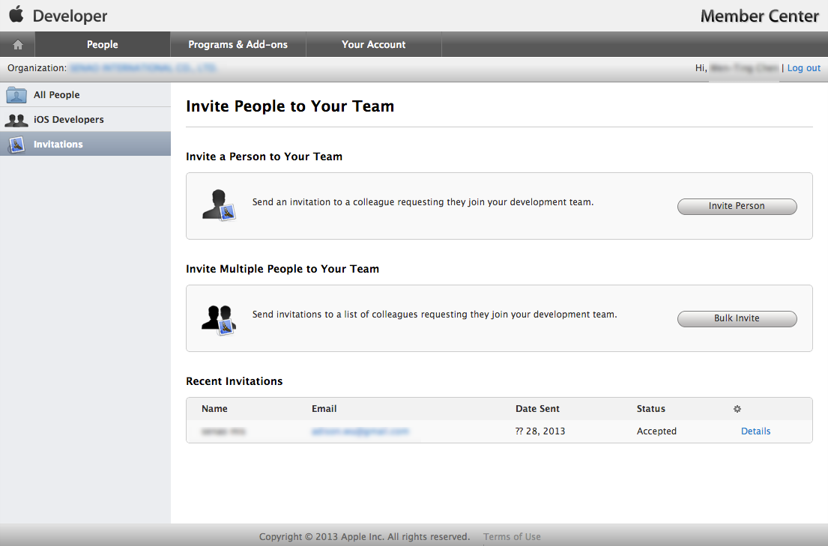Select Invitations in sidebar
Screen dimensions: 828x546
[85, 144]
